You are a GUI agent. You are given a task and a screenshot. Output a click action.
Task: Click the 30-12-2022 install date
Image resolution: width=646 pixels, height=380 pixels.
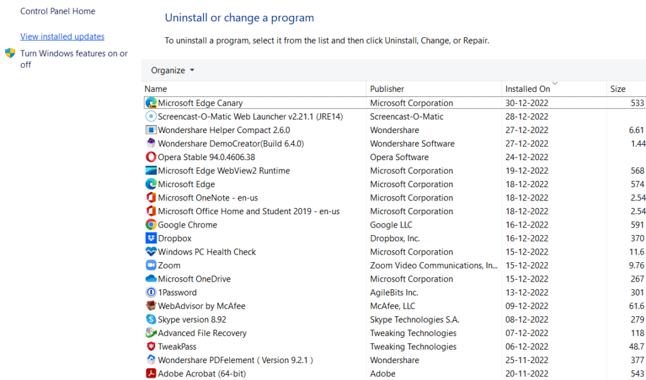click(527, 103)
